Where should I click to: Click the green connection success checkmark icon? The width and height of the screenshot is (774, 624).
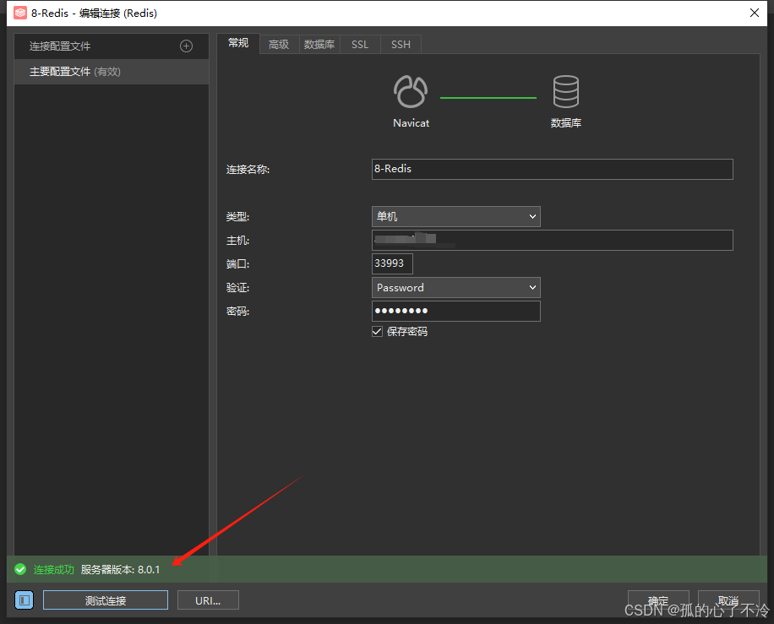click(20, 570)
